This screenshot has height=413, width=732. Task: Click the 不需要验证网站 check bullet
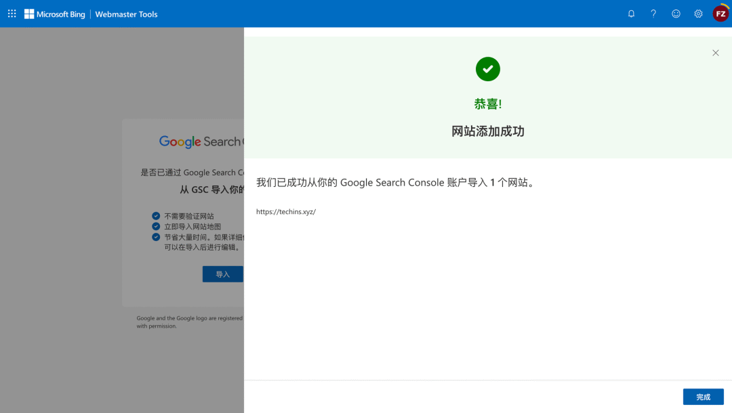click(x=156, y=216)
